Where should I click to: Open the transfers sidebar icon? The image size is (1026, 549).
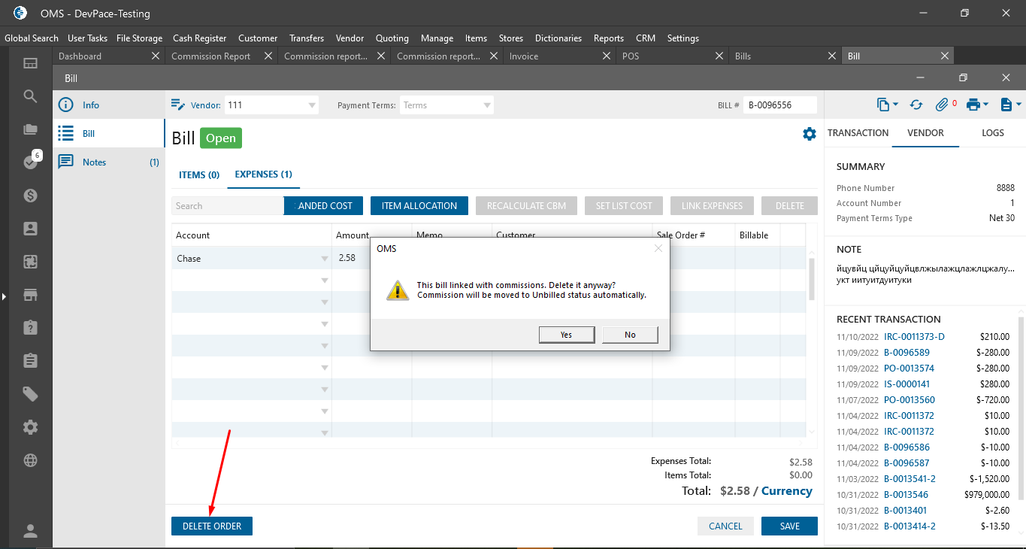(x=31, y=262)
